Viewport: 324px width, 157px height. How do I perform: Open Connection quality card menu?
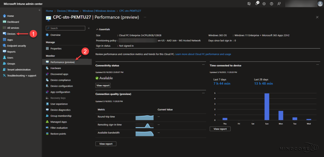coord(203,93)
